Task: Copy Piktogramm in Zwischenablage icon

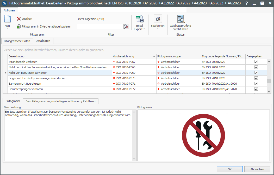Action: pyautogui.click(x=19, y=26)
